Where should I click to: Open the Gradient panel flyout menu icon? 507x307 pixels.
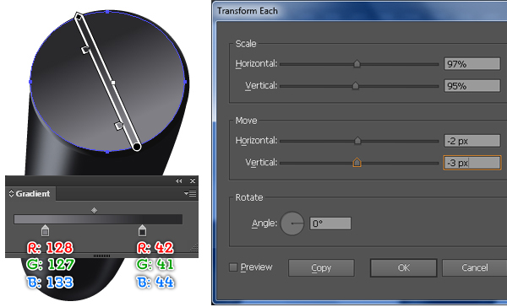(x=190, y=193)
